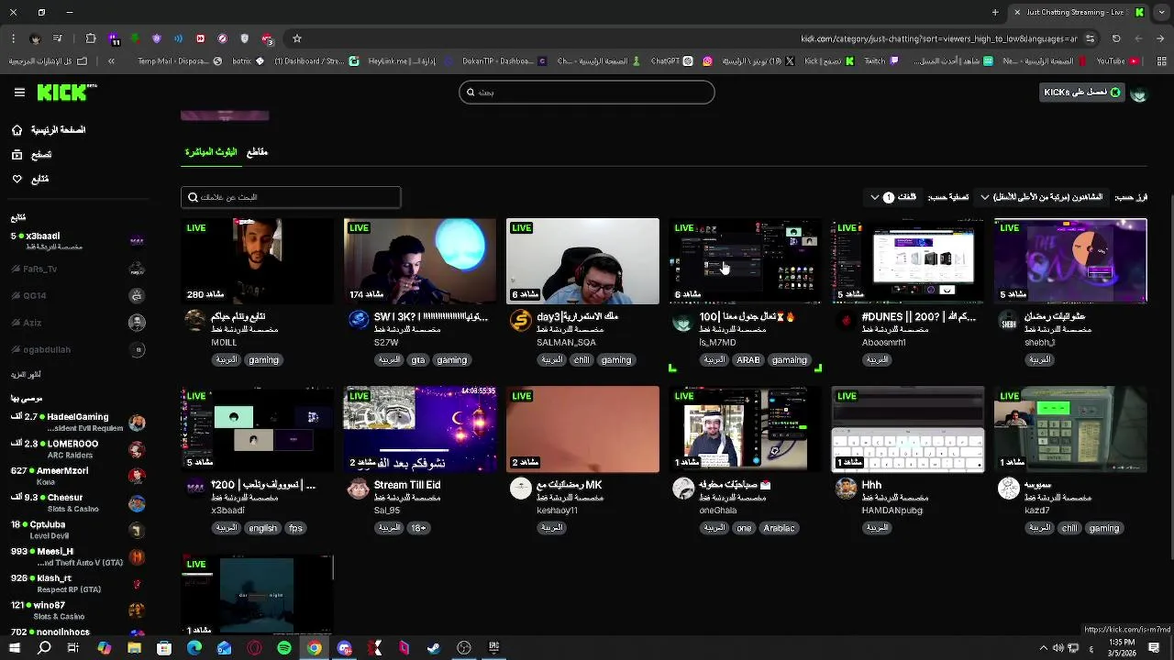Viewport: 1174px width, 660px height.
Task: Open File Explorer from the taskbar
Action: (x=134, y=648)
